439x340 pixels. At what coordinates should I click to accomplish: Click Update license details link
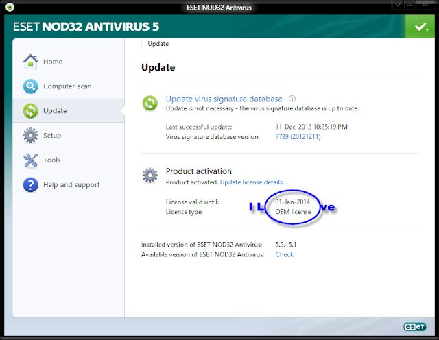tap(254, 182)
